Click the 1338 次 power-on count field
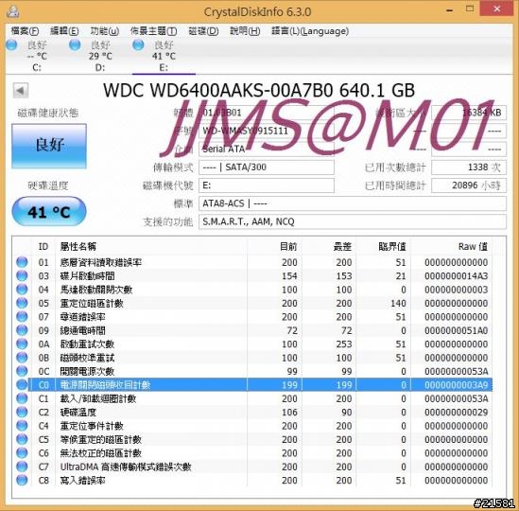The height and width of the screenshot is (511, 519). [x=469, y=167]
